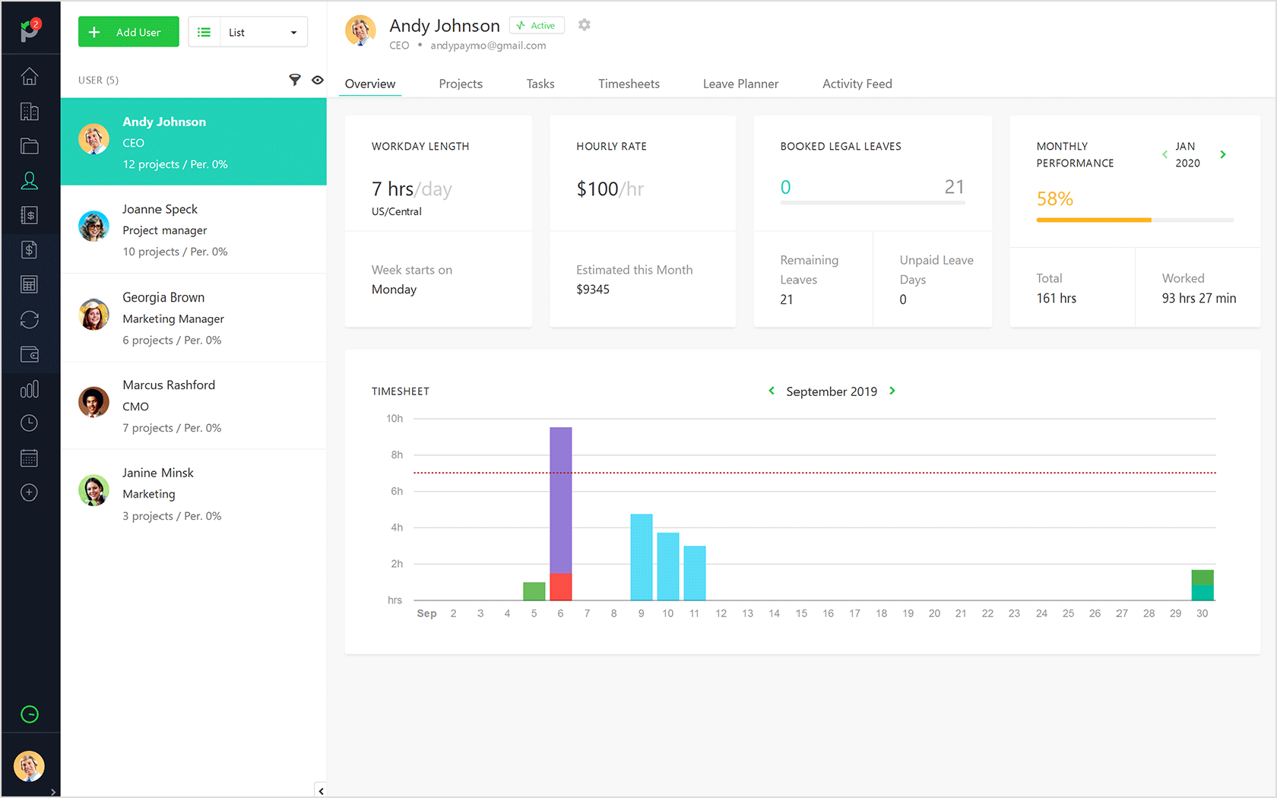View Reports via the bar chart icon
The height and width of the screenshot is (798, 1277).
coord(29,388)
